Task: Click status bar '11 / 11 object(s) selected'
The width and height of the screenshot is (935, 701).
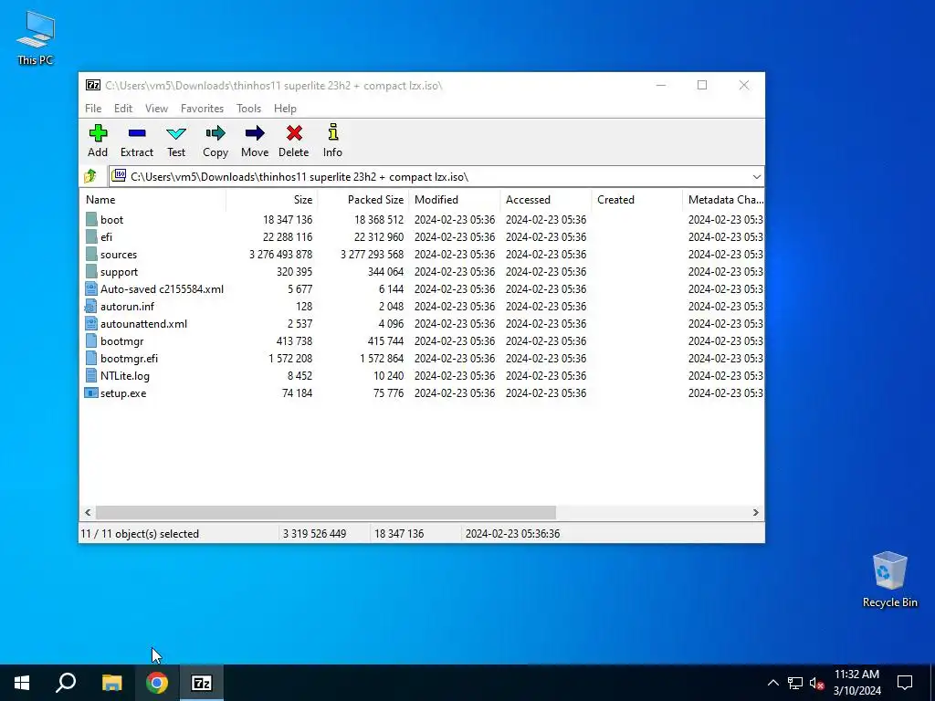Action: 140,533
